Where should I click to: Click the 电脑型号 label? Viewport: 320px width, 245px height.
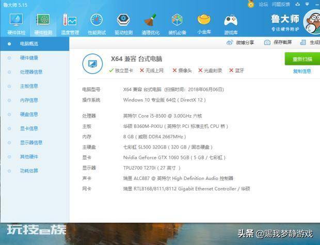[x=91, y=89]
